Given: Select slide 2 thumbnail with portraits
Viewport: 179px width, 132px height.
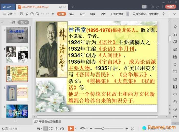Looking at the screenshot, I should 17,54.
